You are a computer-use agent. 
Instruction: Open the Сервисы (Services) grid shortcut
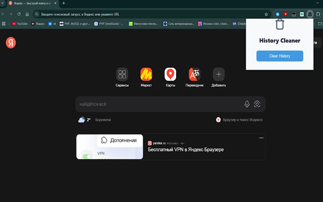pos(122,75)
